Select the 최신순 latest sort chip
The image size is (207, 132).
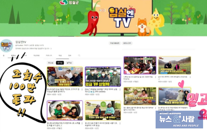click(x=51, y=63)
